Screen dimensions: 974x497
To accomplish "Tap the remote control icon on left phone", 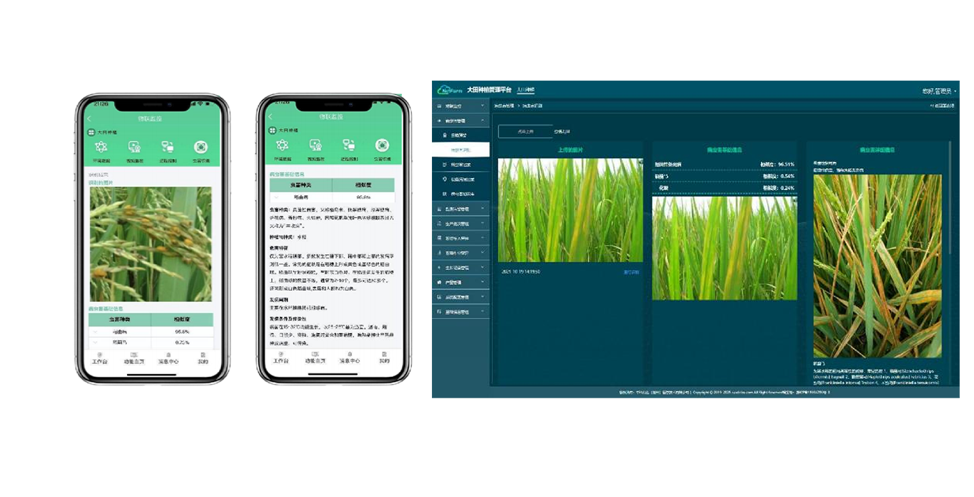I will tap(167, 146).
